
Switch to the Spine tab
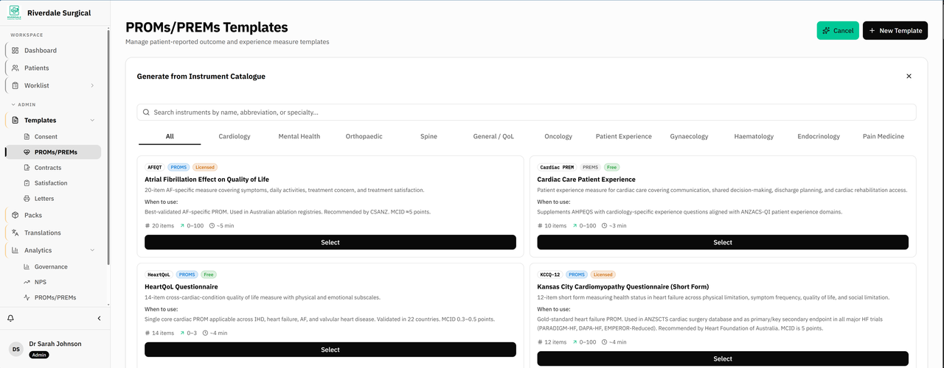tap(428, 136)
